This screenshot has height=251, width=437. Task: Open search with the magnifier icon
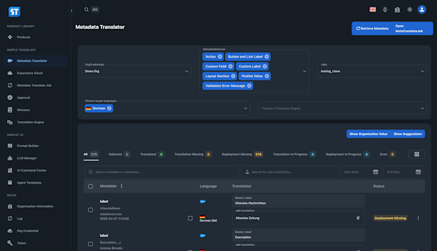[86, 10]
